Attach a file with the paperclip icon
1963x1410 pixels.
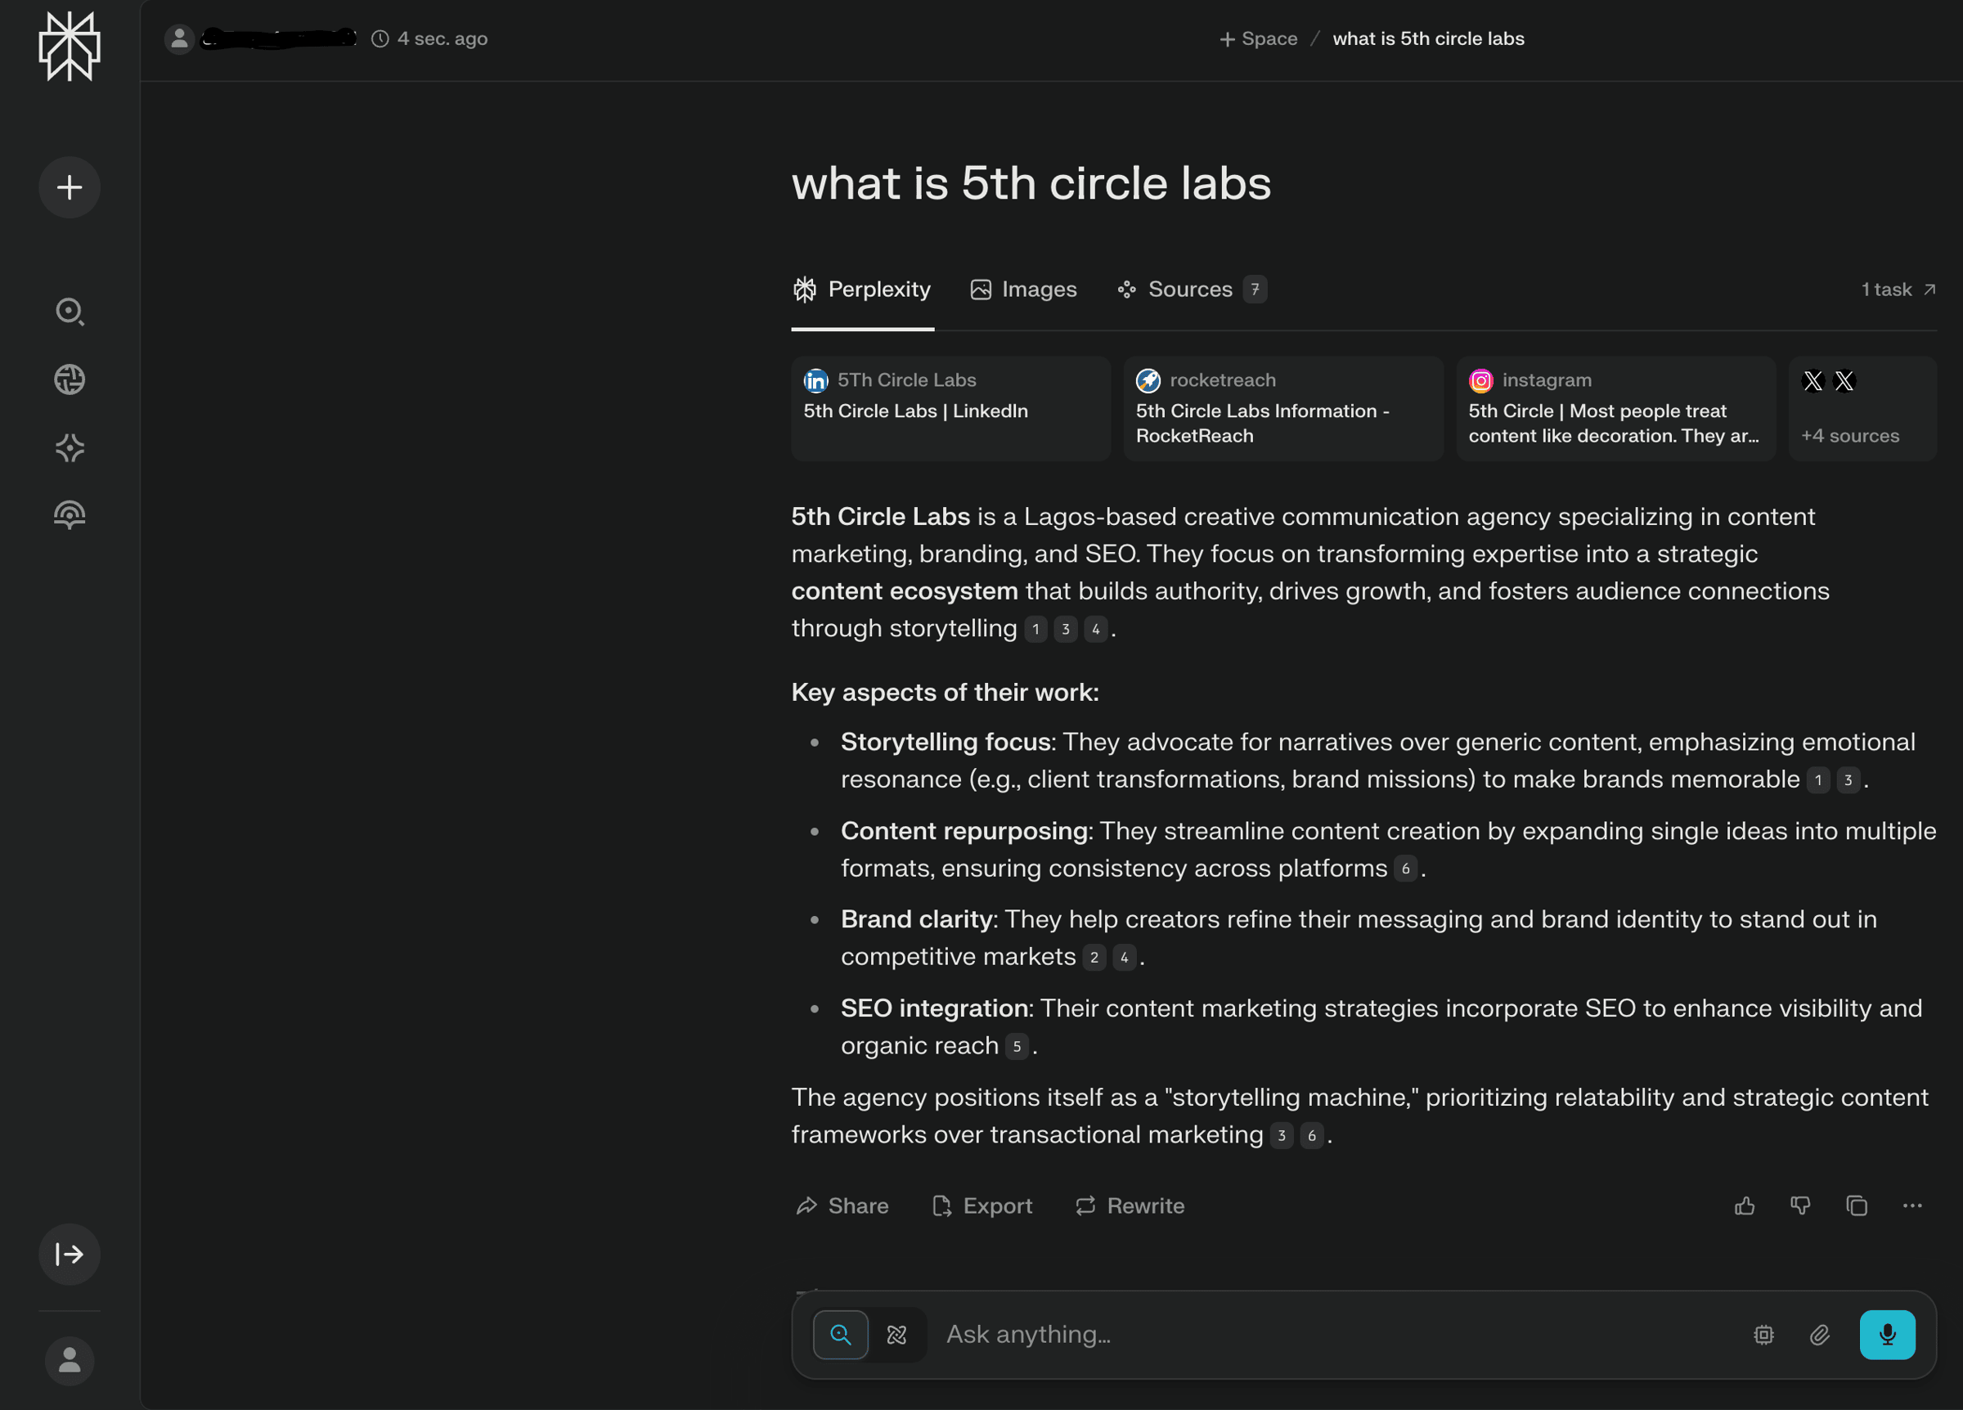(1819, 1335)
